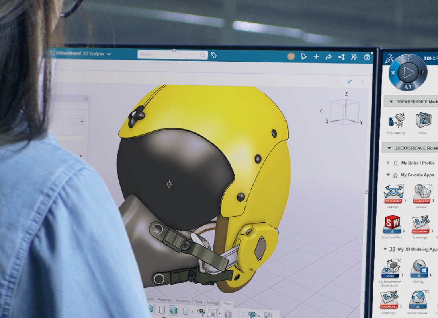Open the xDesign app
This screenshot has height=318, width=438.
pos(393,194)
